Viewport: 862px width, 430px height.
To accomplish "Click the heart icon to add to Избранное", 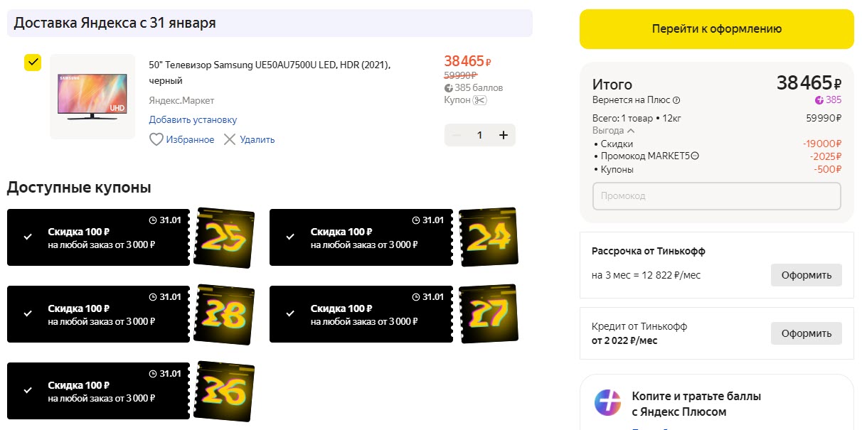I will [156, 139].
